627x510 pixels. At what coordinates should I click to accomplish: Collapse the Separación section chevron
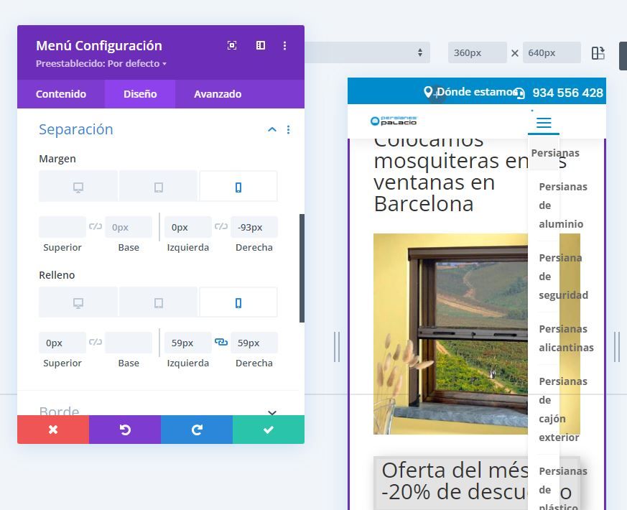click(x=272, y=129)
